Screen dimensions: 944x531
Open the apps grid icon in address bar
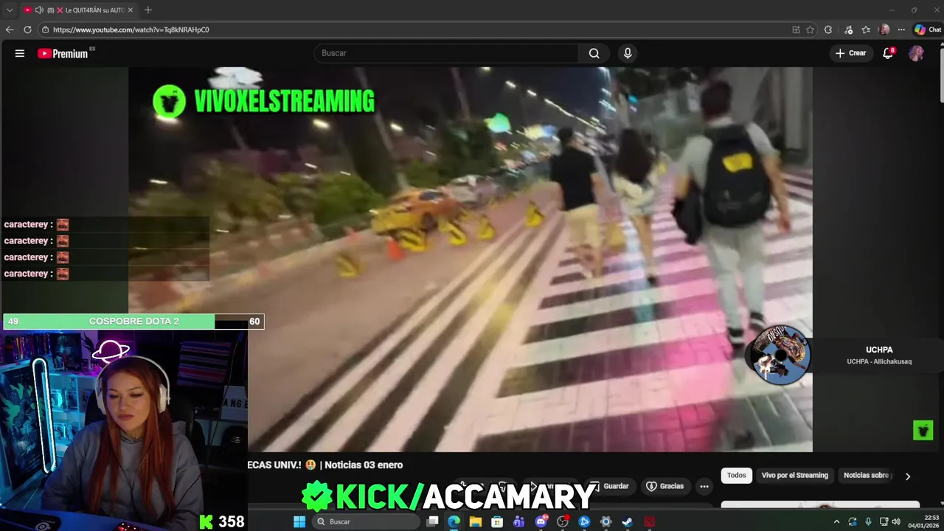coord(796,29)
